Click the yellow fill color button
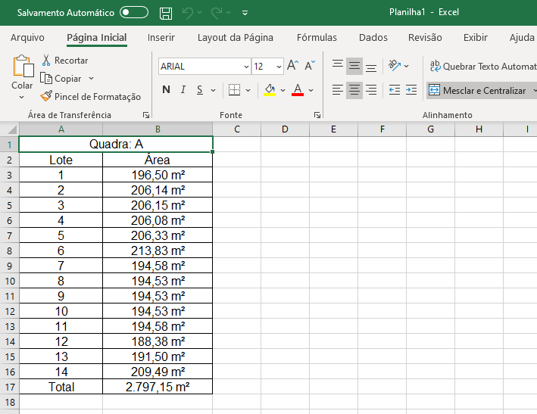This screenshot has height=414, width=537. 270,90
